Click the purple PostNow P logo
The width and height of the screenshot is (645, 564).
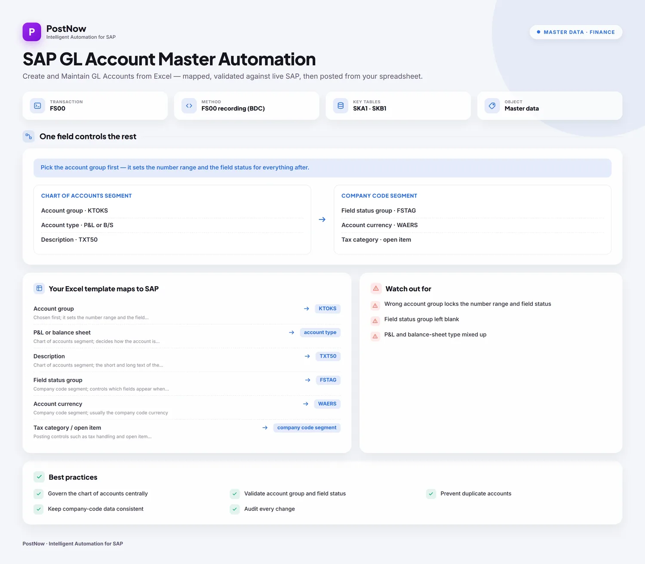coord(32,32)
